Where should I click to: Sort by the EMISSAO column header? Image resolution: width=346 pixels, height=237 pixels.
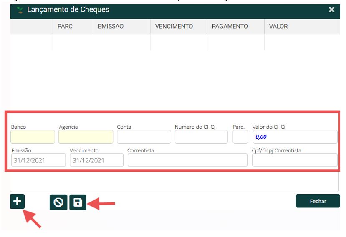tap(111, 26)
